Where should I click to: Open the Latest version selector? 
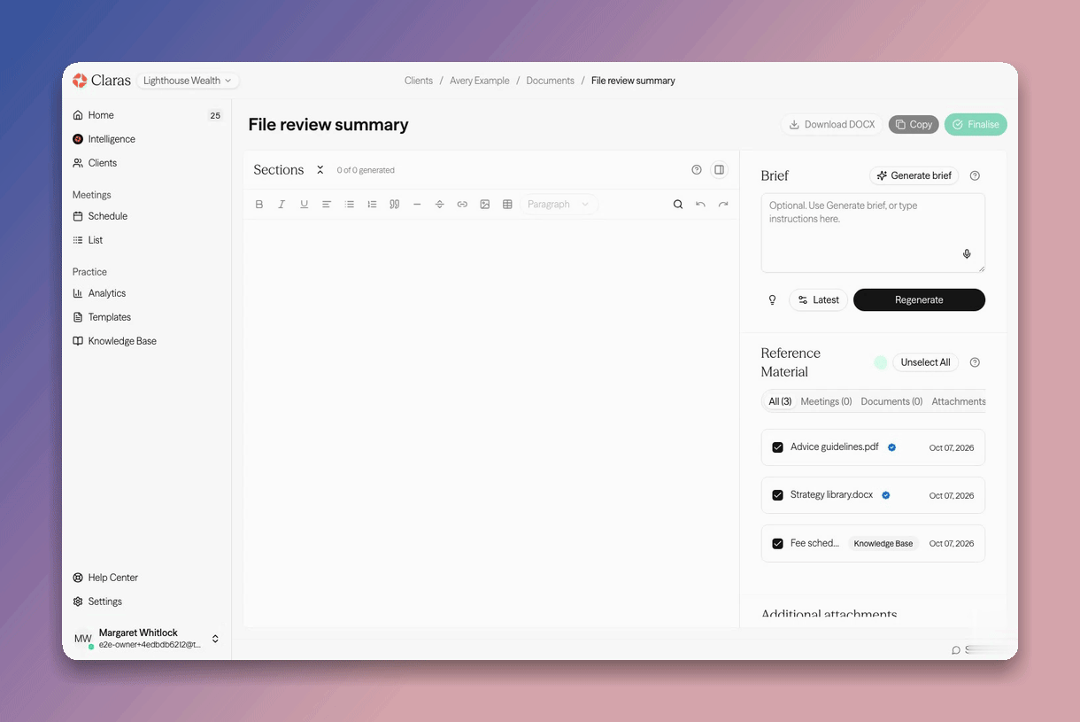[818, 300]
